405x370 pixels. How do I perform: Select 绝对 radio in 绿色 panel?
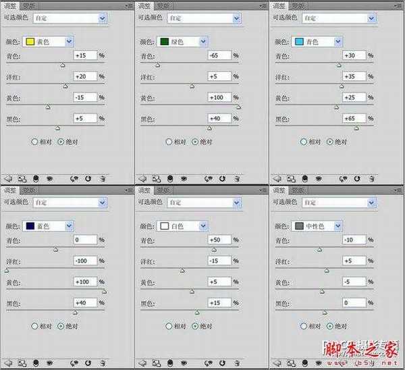coord(195,142)
